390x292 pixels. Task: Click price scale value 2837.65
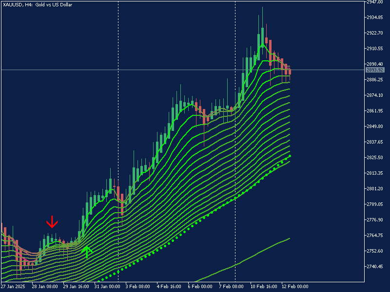375,142
